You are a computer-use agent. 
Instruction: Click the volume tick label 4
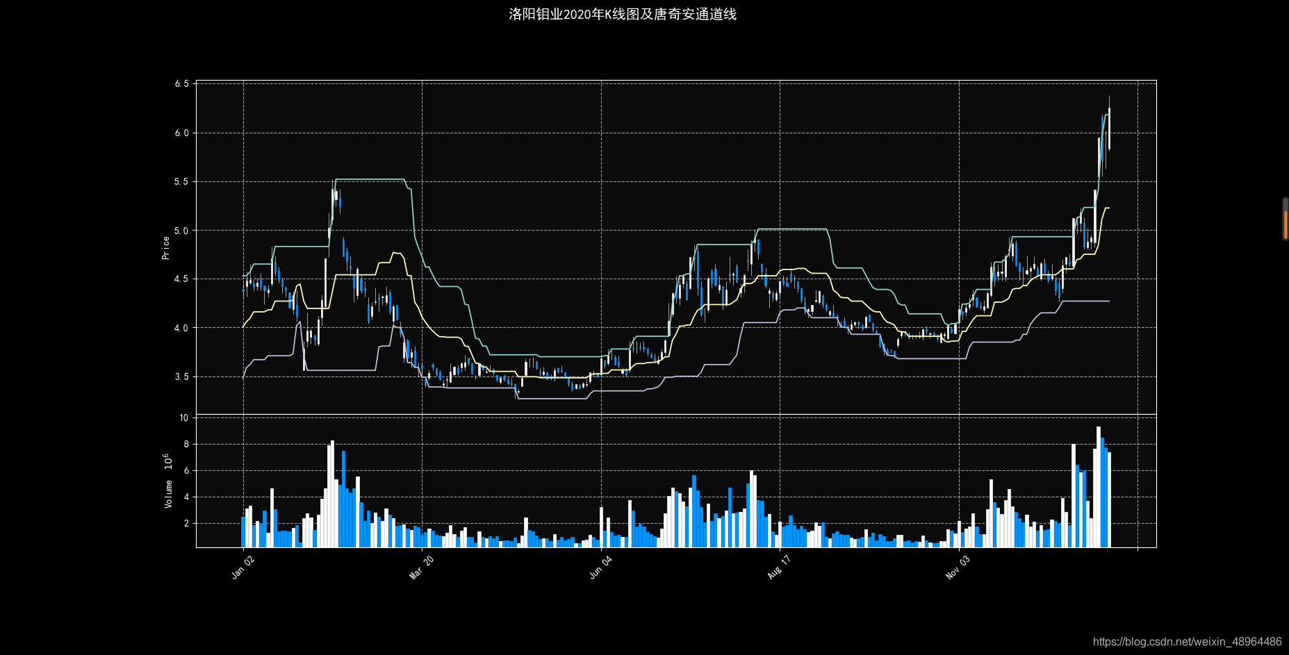(x=186, y=497)
